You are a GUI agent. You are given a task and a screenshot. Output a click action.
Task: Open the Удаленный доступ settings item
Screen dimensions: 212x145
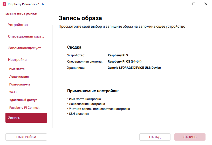(23, 100)
